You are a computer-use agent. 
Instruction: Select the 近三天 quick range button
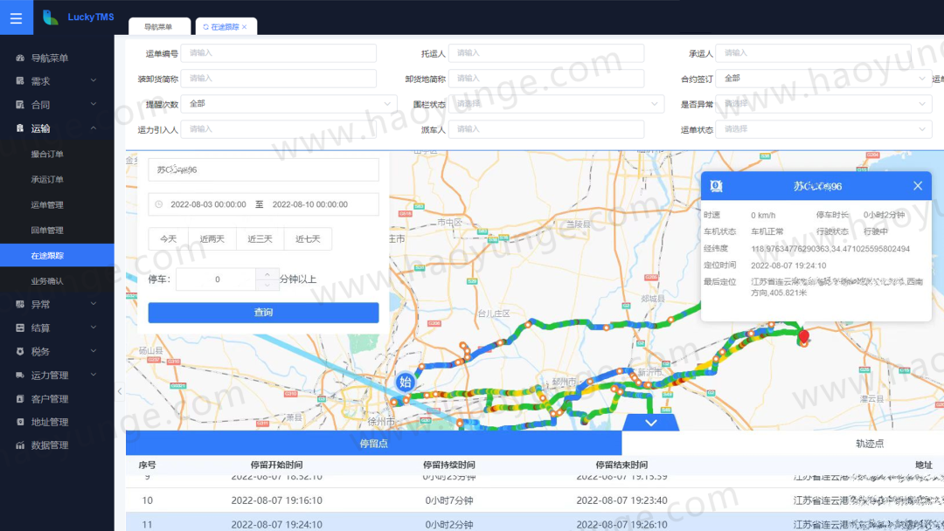pyautogui.click(x=260, y=238)
